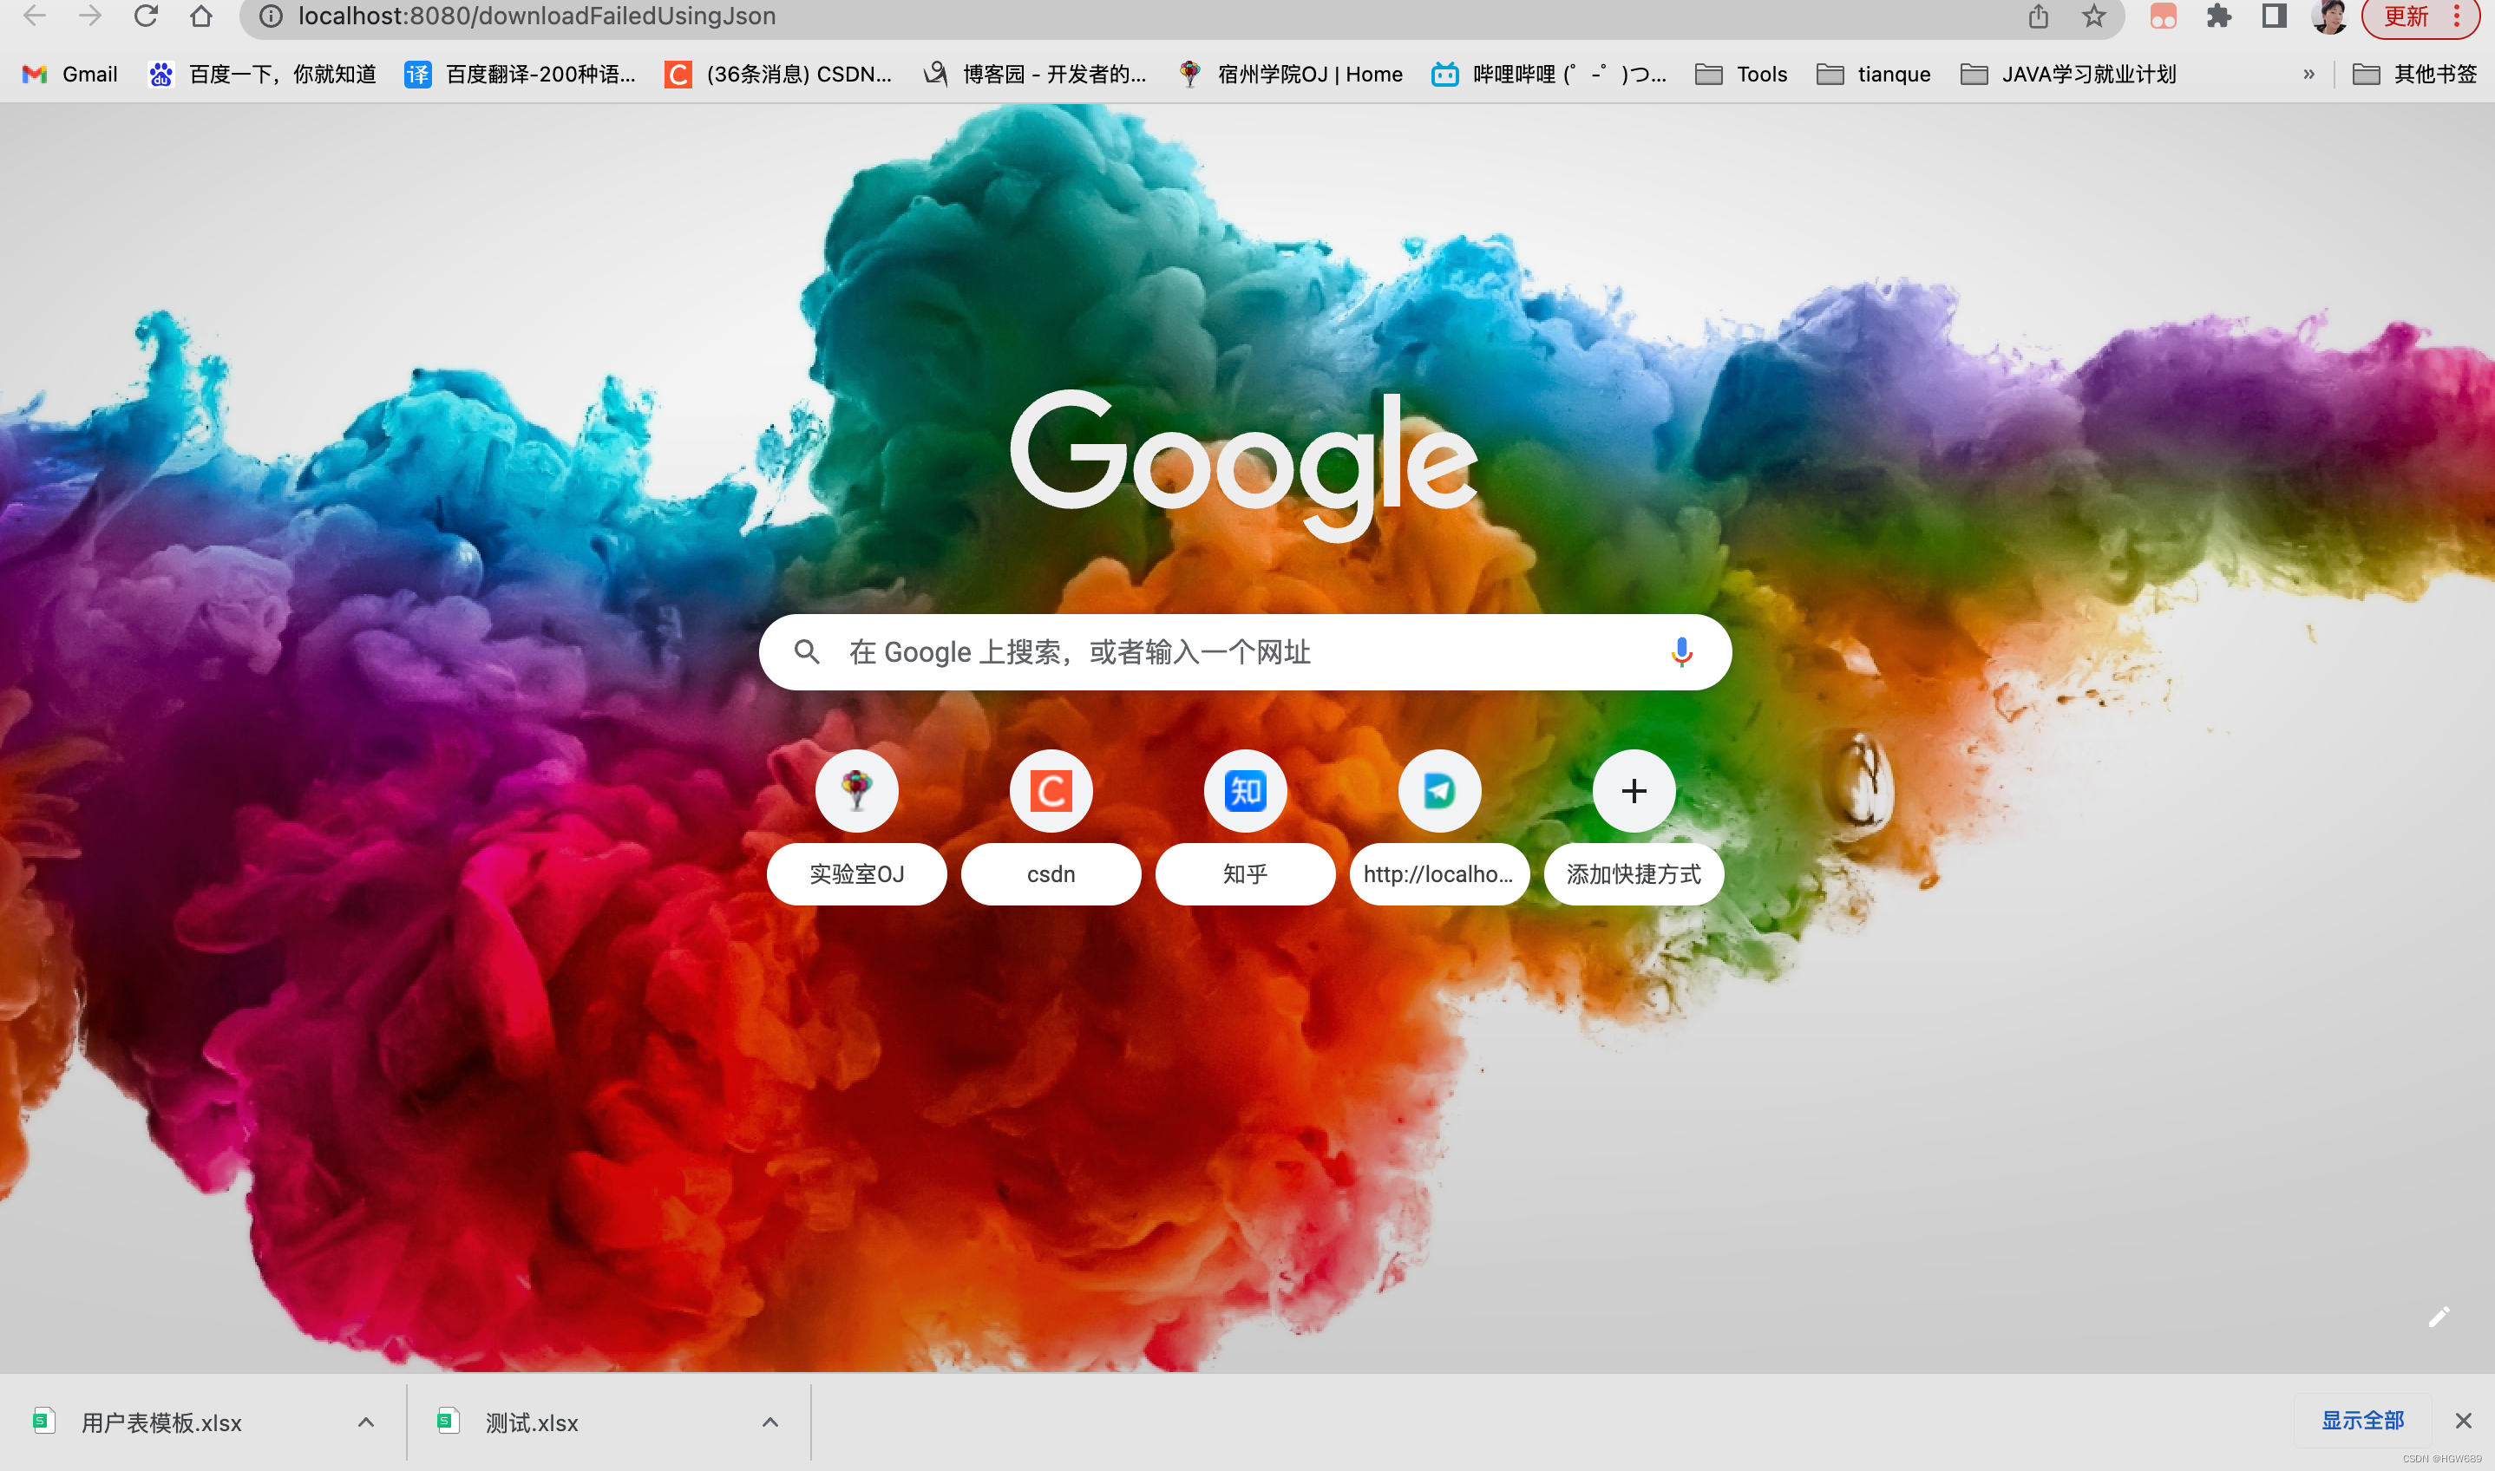Click the 知乎 shortcut label
This screenshot has height=1471, width=2495.
(x=1245, y=874)
